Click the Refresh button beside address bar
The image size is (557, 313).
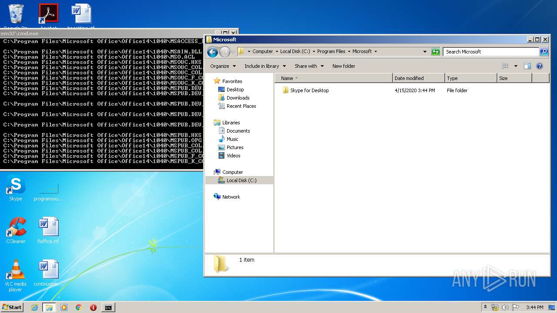point(436,52)
